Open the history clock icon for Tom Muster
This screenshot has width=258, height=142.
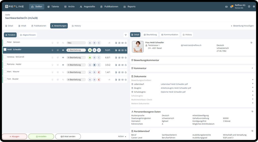[125, 80]
